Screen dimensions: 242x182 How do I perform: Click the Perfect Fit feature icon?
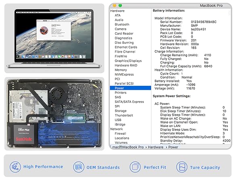pyautogui.click(x=135, y=167)
